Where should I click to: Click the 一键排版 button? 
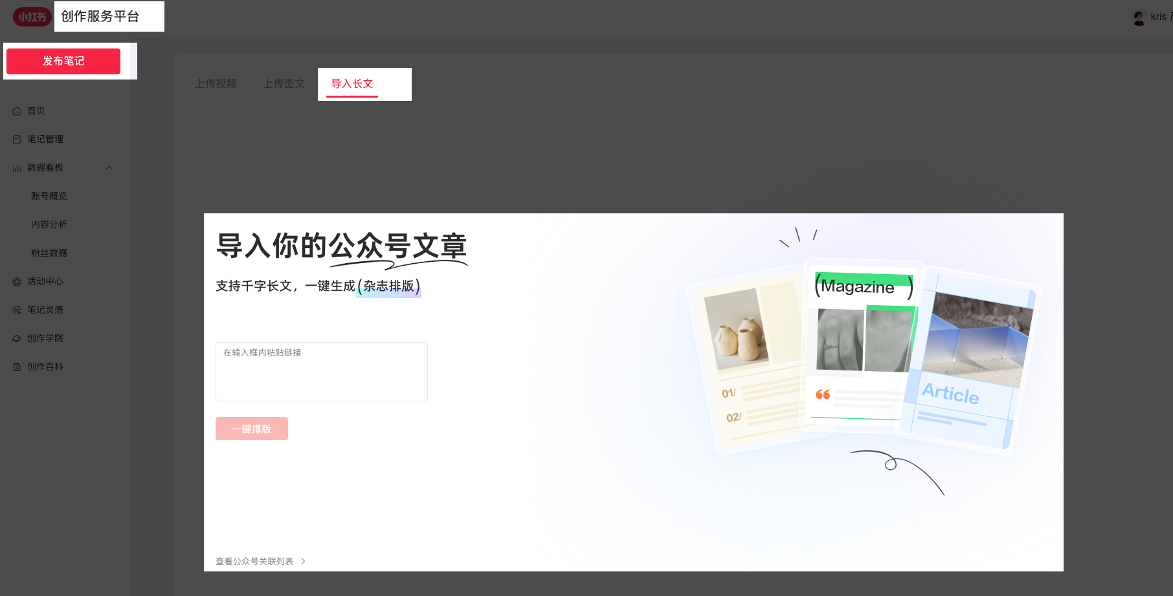point(252,429)
